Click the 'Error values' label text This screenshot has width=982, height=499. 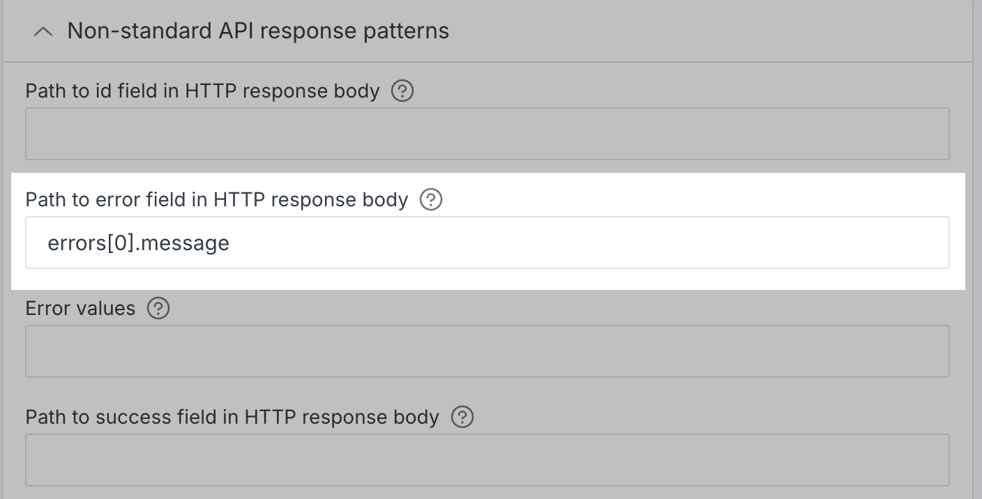80,308
